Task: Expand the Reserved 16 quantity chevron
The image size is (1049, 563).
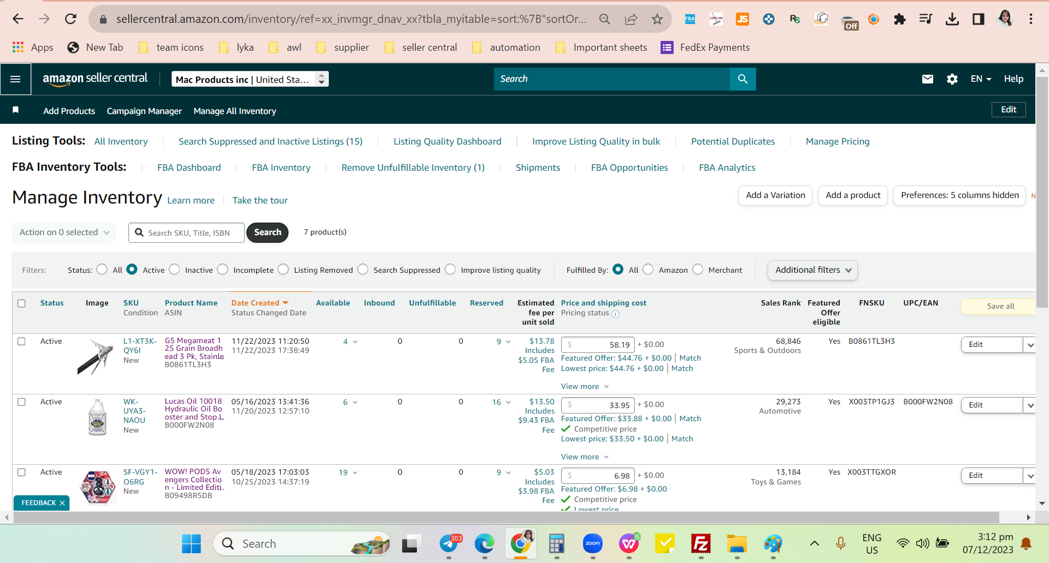Action: pyautogui.click(x=508, y=403)
